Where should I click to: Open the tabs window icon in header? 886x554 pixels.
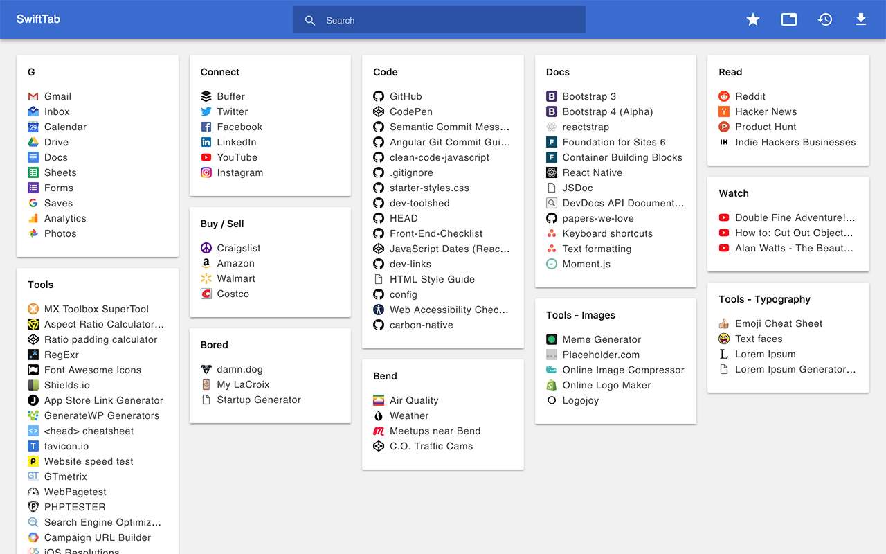click(x=789, y=19)
